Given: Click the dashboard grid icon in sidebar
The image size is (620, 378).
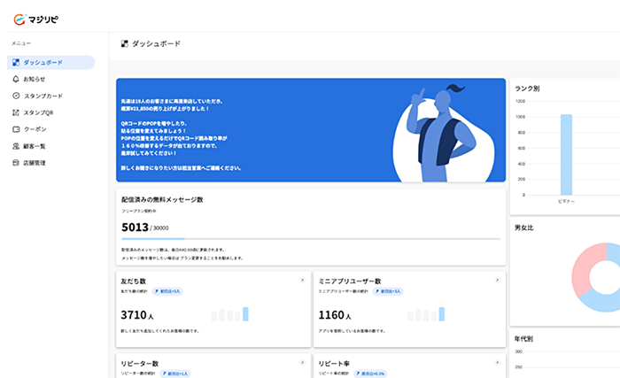Looking at the screenshot, I should point(16,63).
